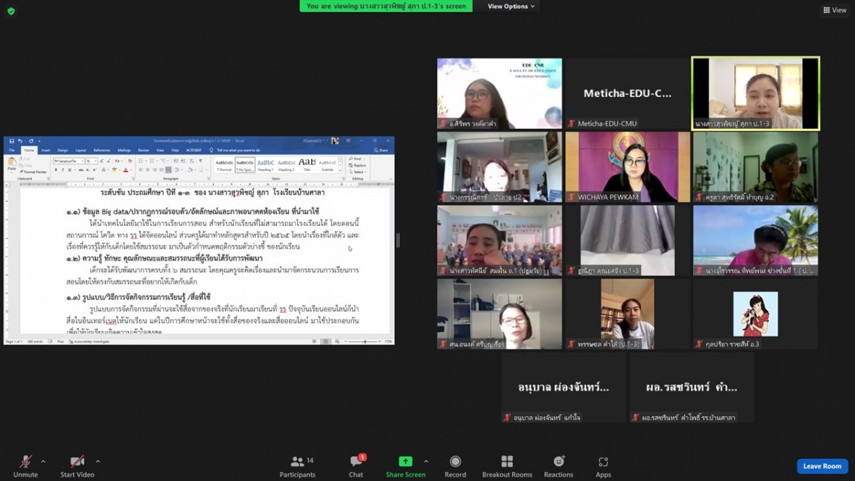The width and height of the screenshot is (855, 481).
Task: Expand audio options arrow beside Unmute
Action: pos(43,461)
